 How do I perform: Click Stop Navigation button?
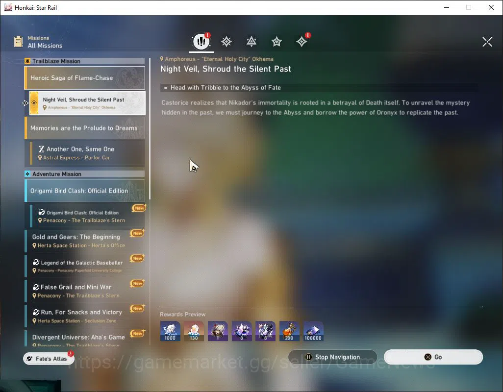[x=333, y=357]
